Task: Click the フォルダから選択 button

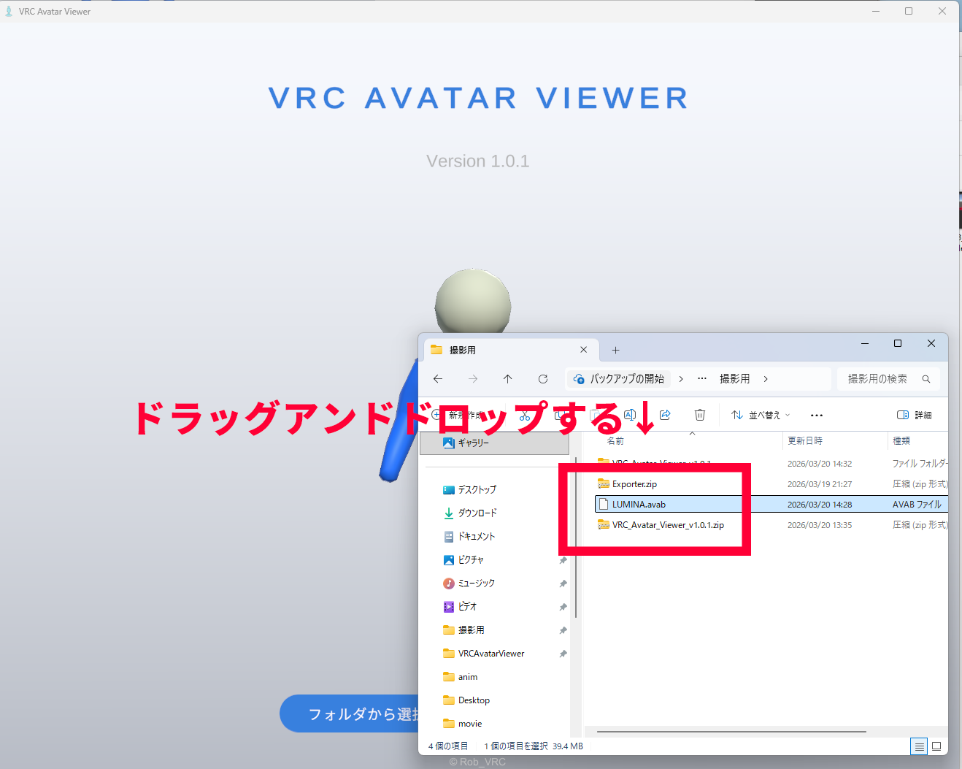Action: click(x=350, y=713)
